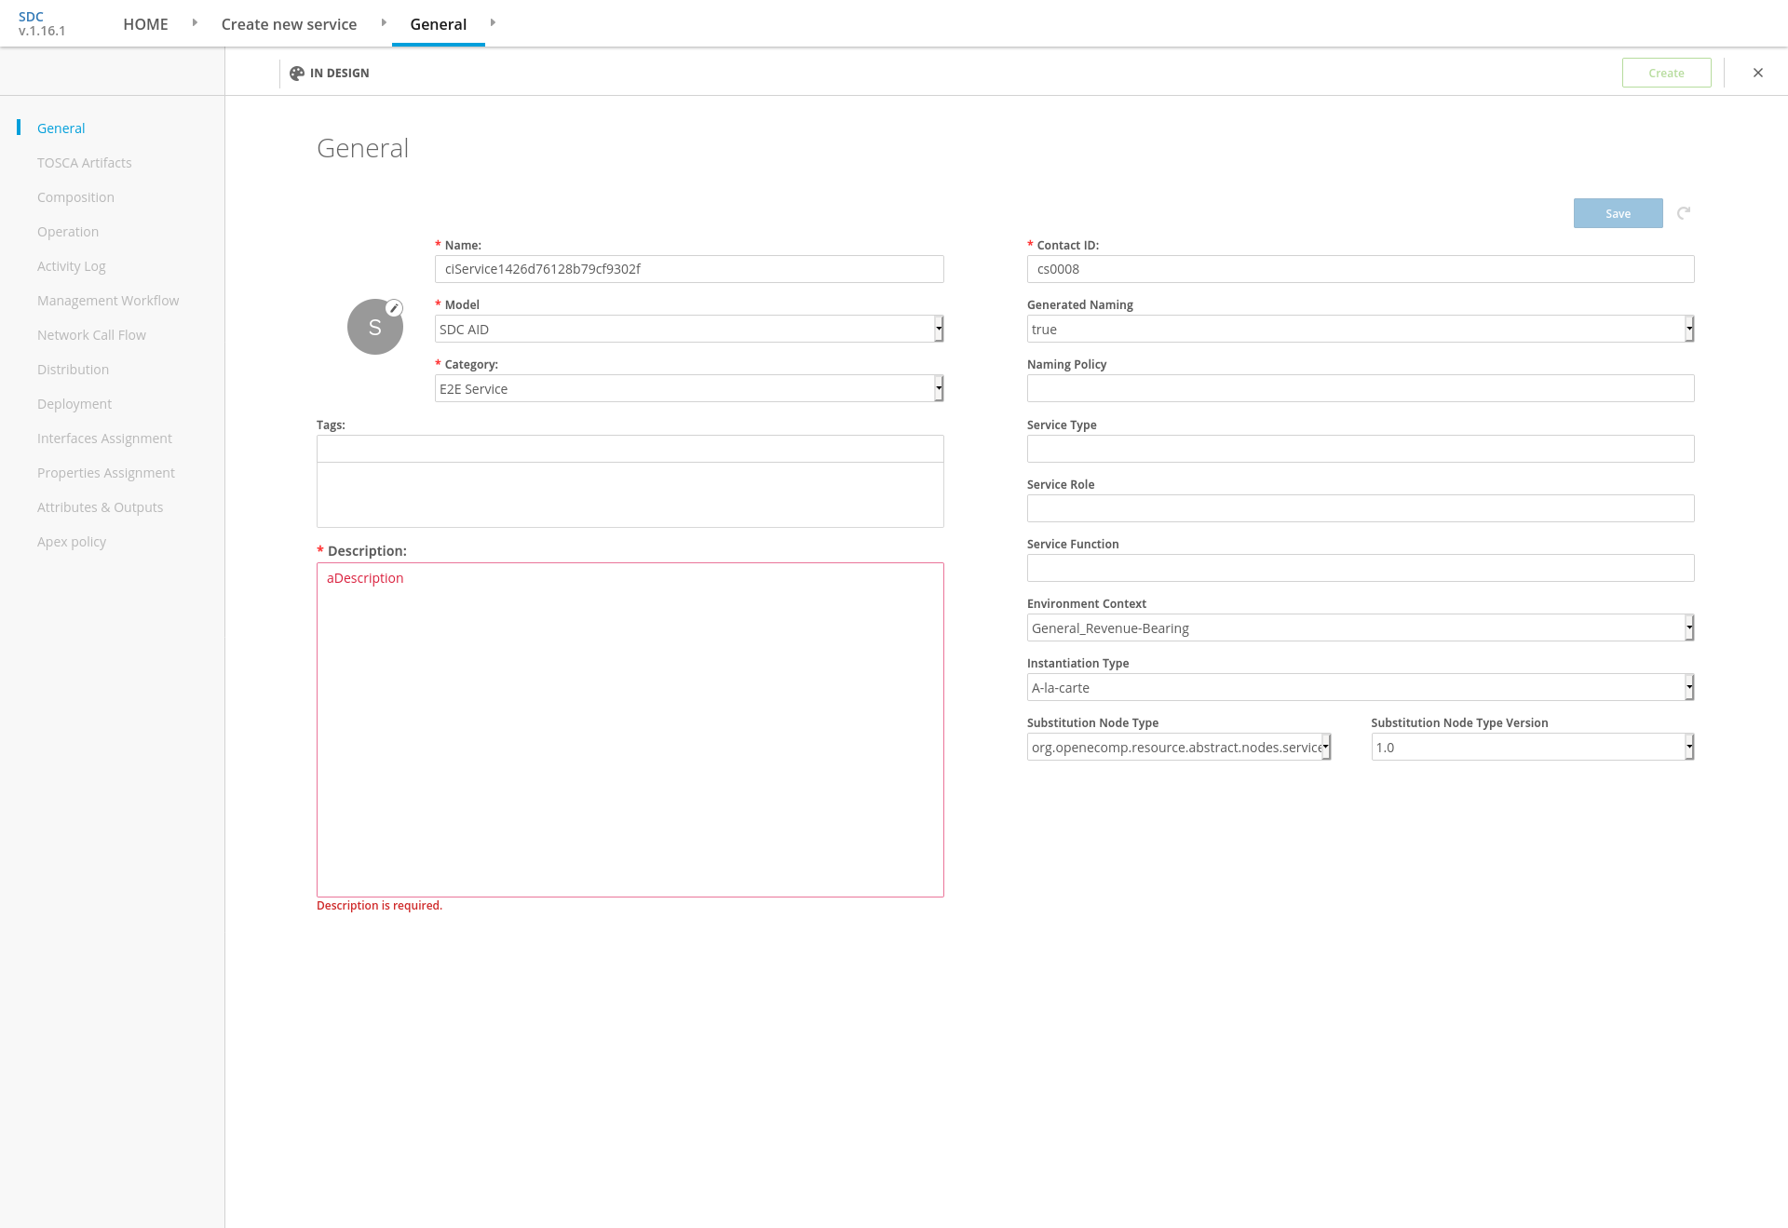Viewport: 1788px width, 1228px height.
Task: Click the X close icon at top right
Action: tap(1758, 73)
